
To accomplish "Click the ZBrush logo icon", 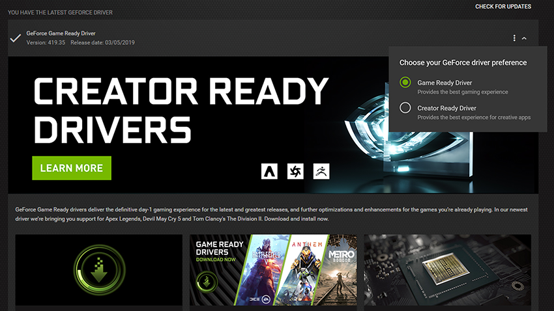I will click(321, 170).
